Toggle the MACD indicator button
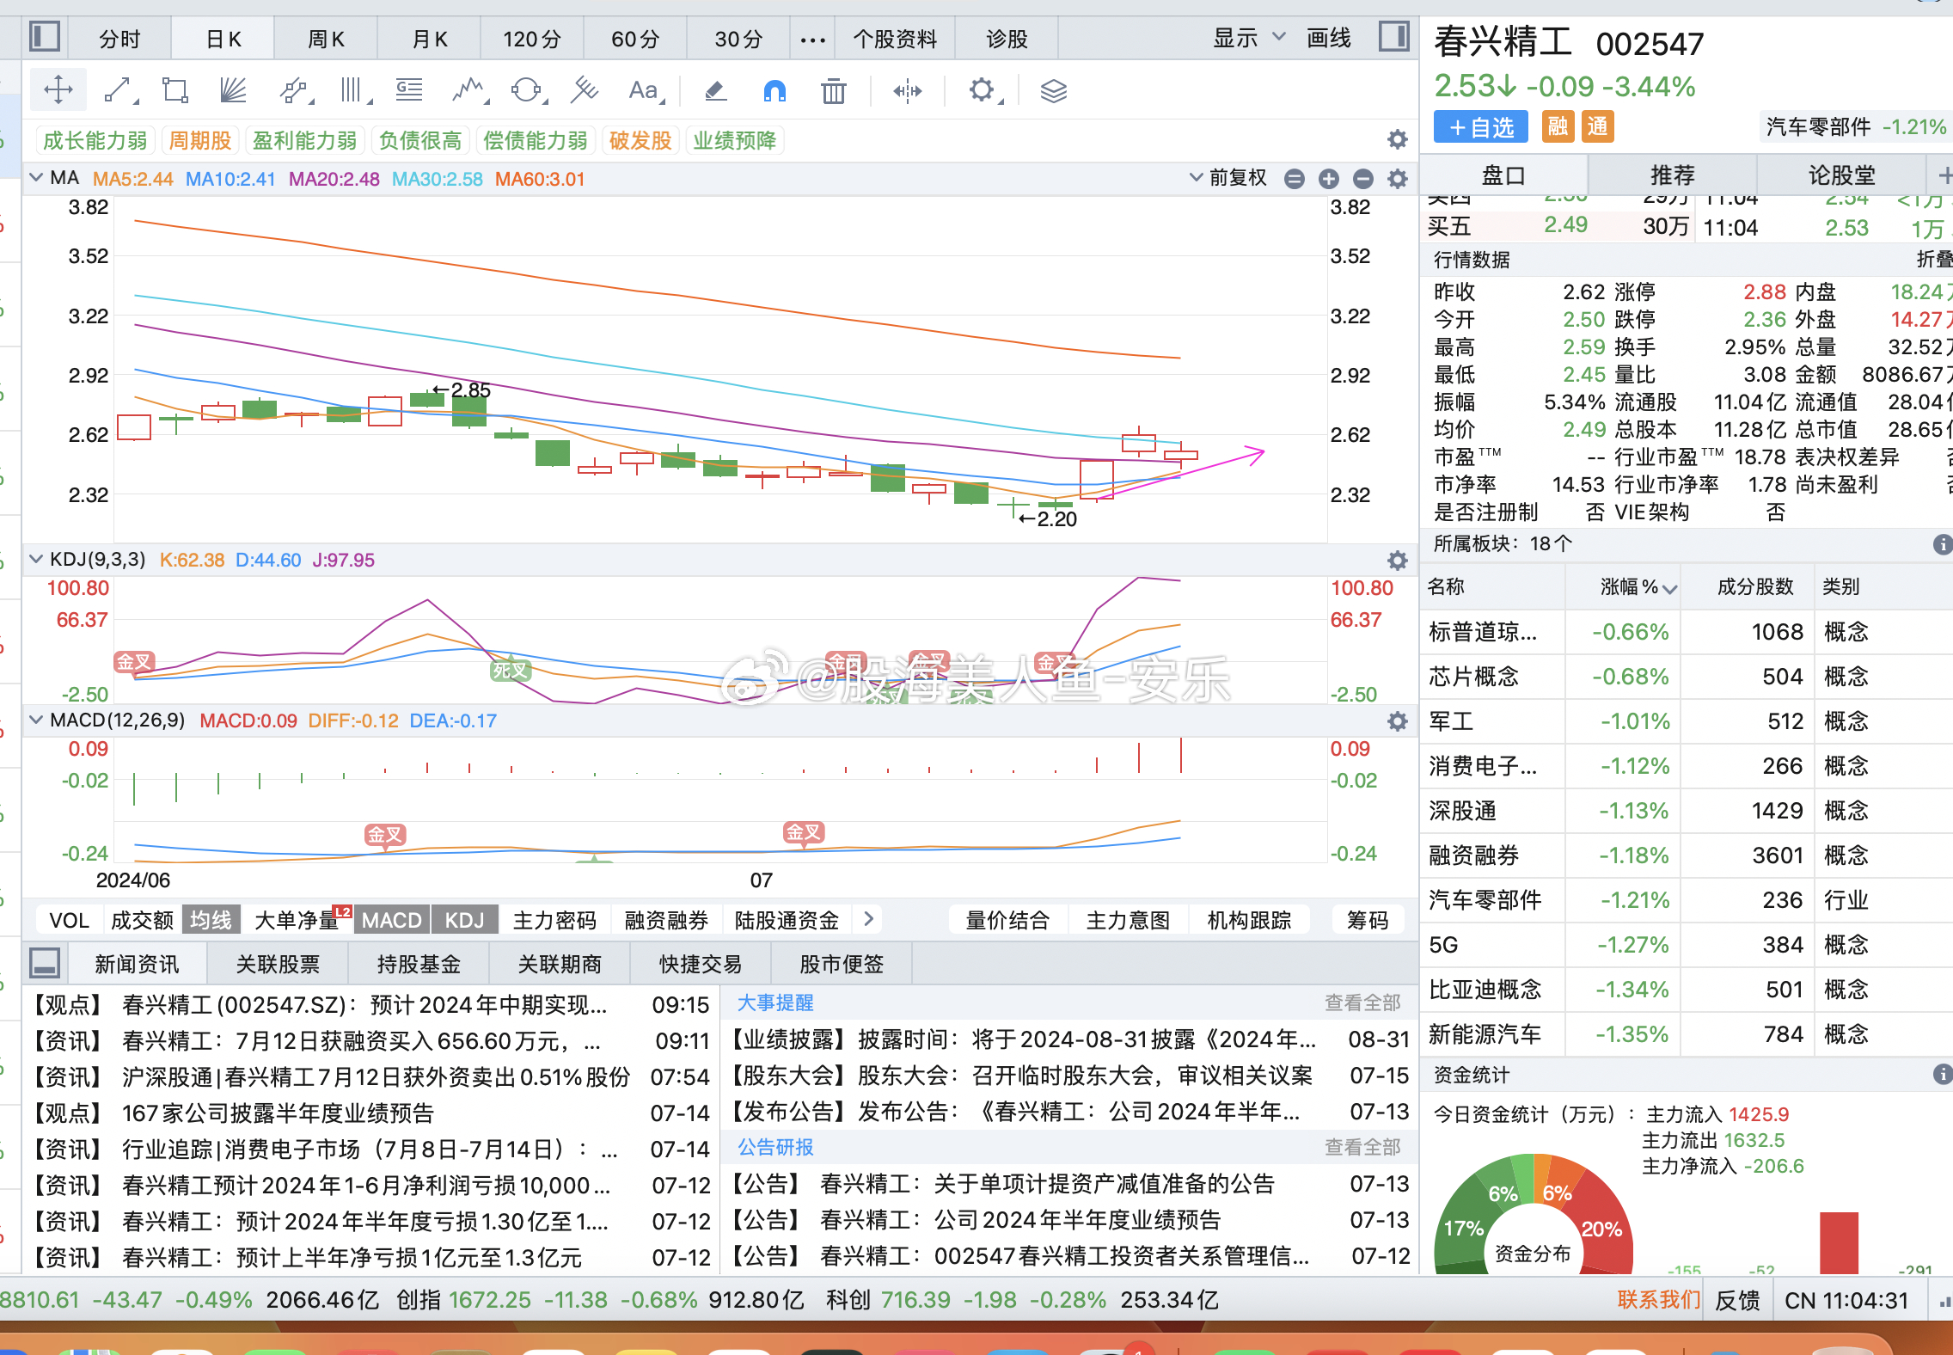The image size is (1953, 1355). coord(391,920)
